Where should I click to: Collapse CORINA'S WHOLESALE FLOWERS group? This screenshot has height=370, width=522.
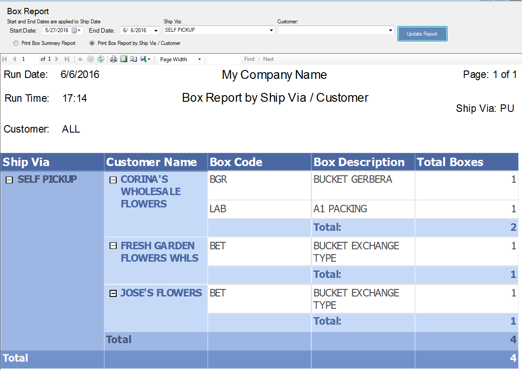pos(113,180)
